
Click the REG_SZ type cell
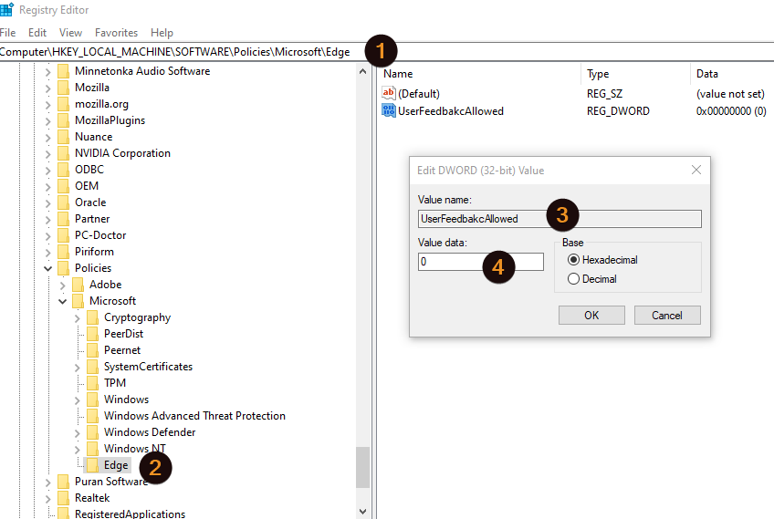pos(604,94)
